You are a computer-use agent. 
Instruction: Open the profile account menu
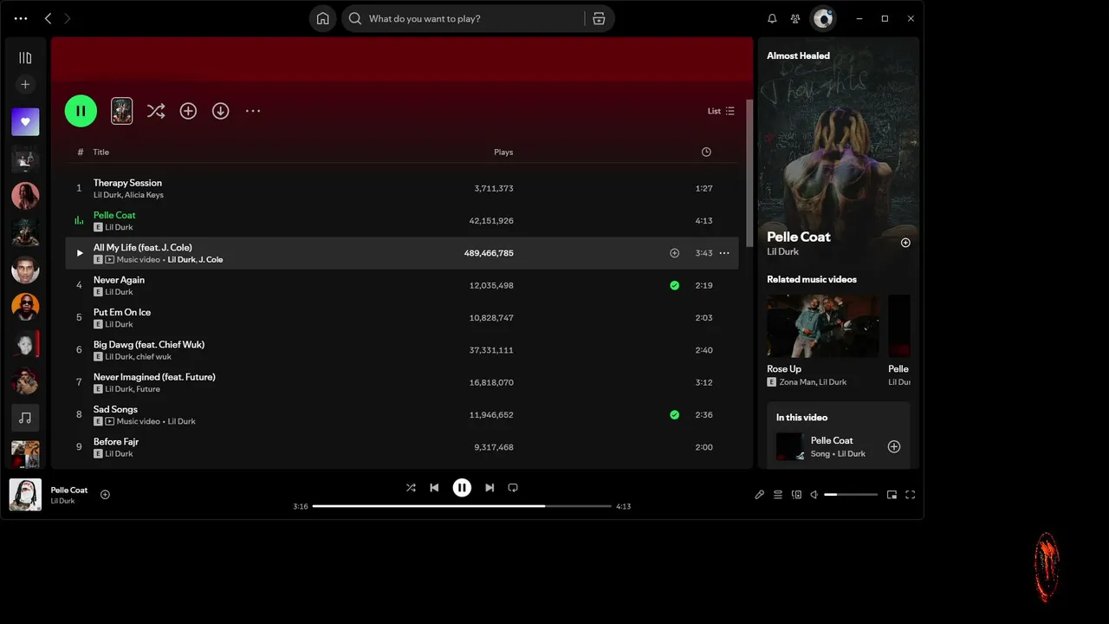coord(822,18)
